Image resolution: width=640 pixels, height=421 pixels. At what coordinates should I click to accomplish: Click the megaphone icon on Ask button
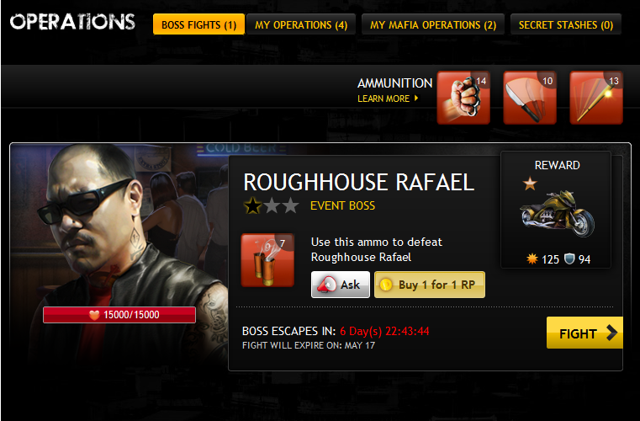(325, 285)
